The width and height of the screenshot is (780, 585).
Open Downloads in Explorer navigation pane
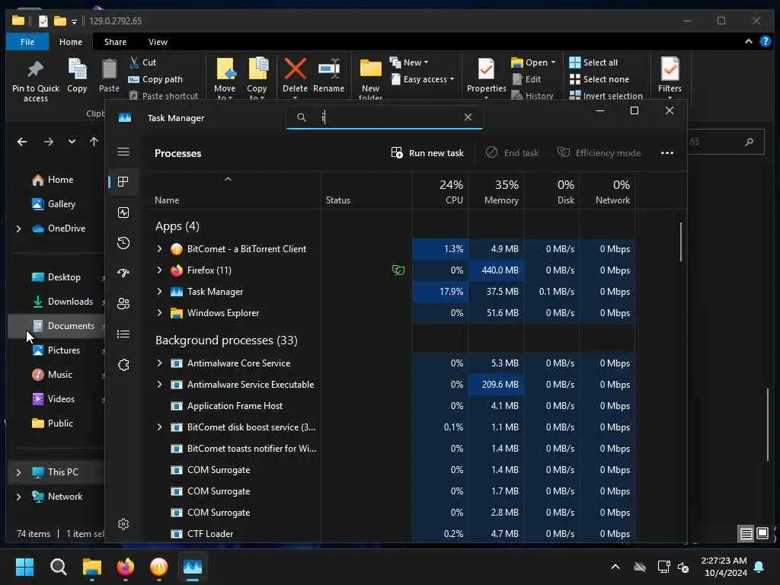62,302
